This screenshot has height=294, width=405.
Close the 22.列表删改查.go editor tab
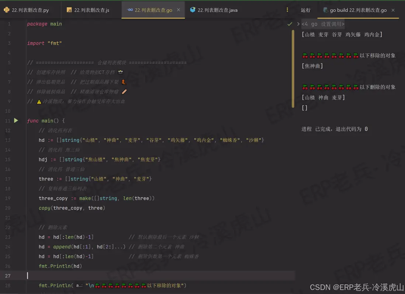coord(178,10)
